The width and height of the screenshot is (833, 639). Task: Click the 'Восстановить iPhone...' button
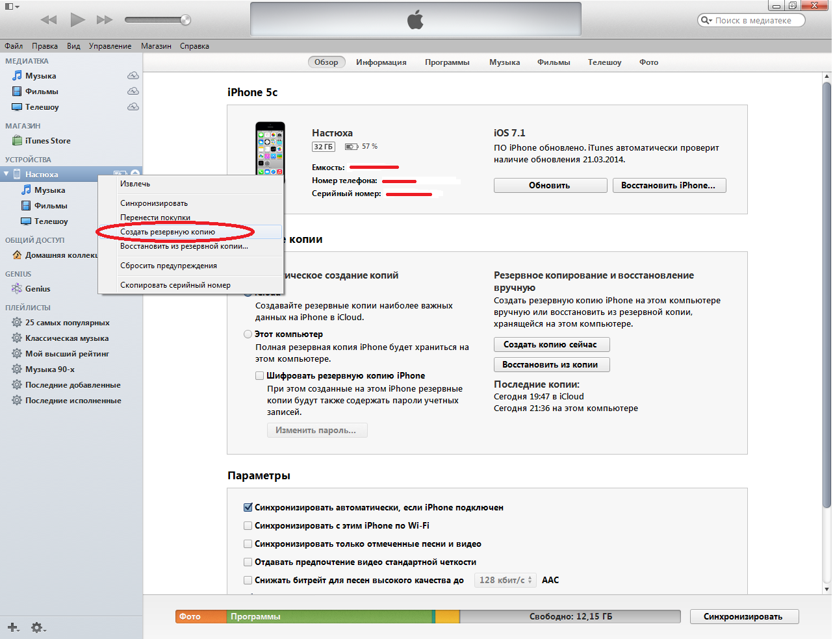click(669, 186)
